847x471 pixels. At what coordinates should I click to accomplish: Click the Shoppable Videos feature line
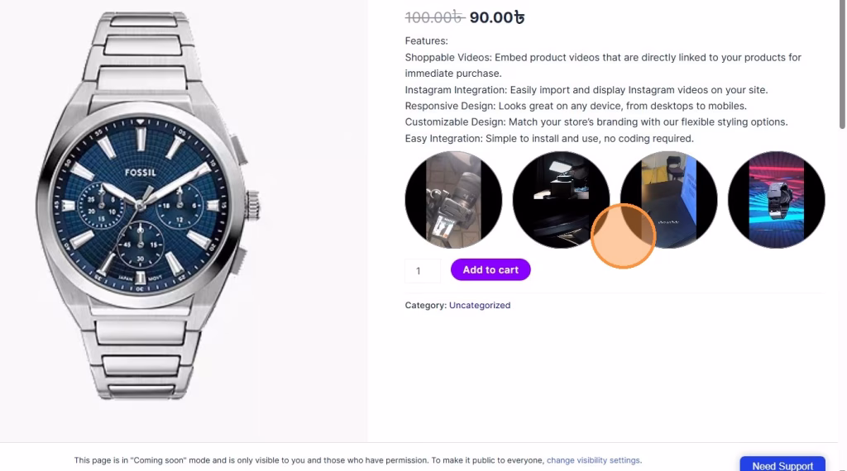[x=603, y=58]
